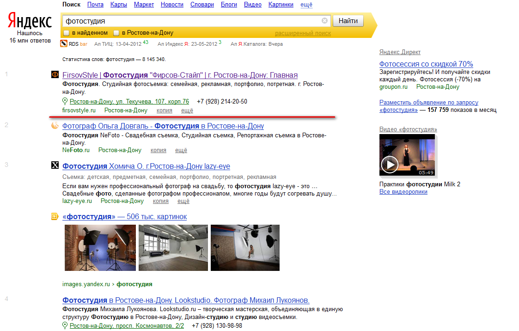The width and height of the screenshot is (519, 331).
Task: Open FirsovStyle Фотостудия result title
Action: 180,75
